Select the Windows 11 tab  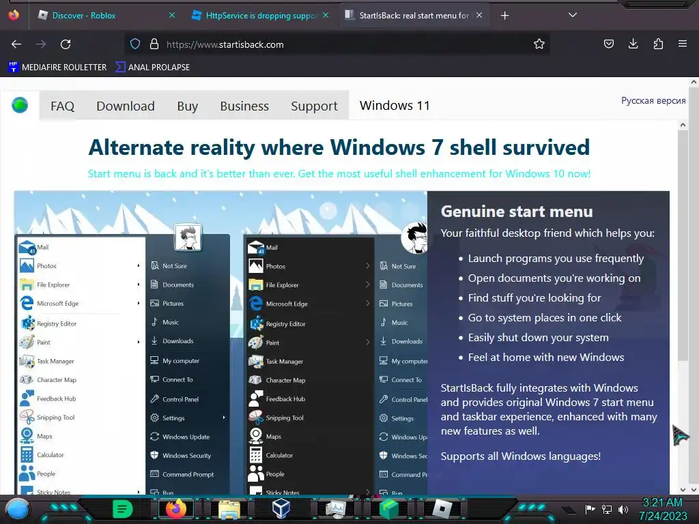click(x=395, y=106)
